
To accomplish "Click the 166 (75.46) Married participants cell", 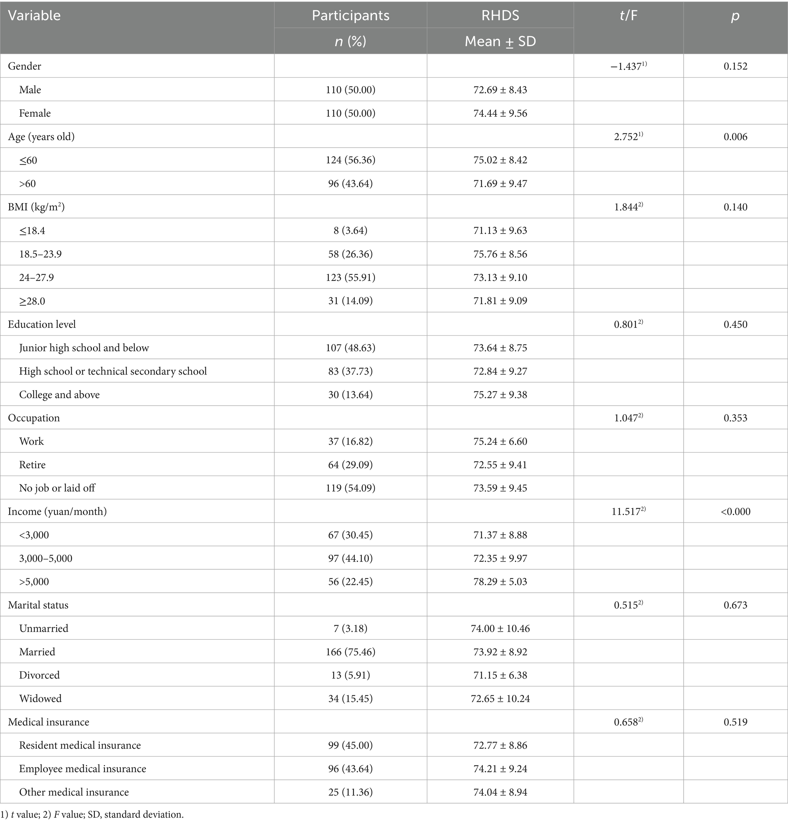I will pyautogui.click(x=350, y=652).
